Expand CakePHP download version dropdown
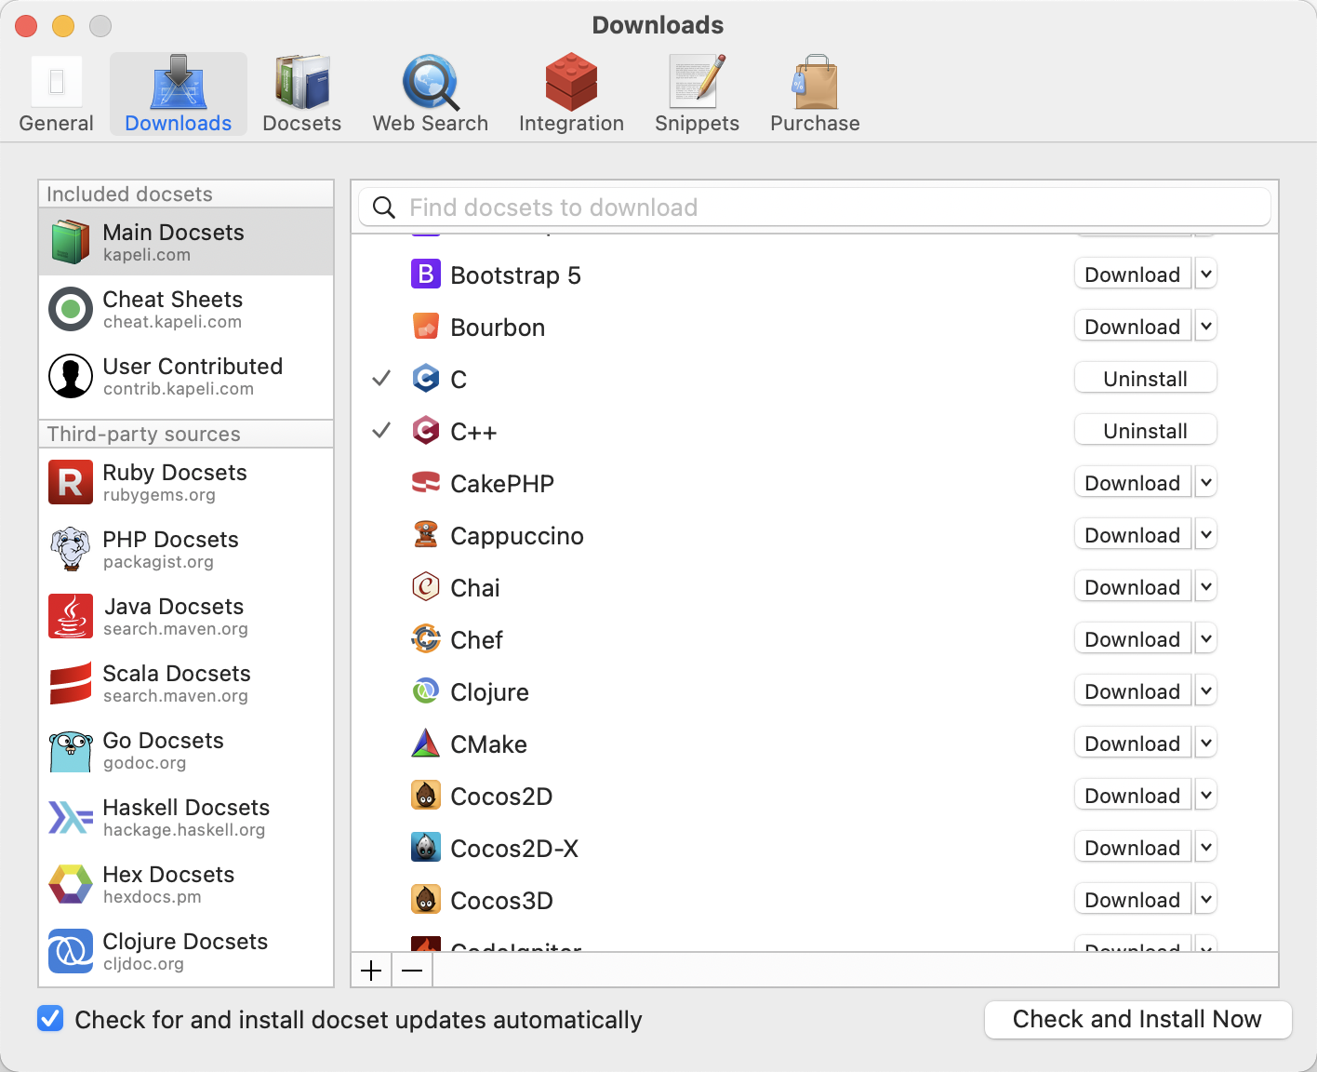The image size is (1317, 1072). [1205, 483]
